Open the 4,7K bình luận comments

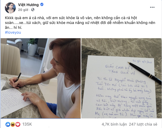[114, 124]
